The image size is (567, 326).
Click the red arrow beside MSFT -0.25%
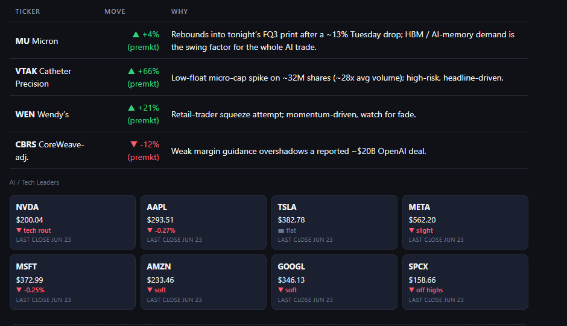coord(19,290)
